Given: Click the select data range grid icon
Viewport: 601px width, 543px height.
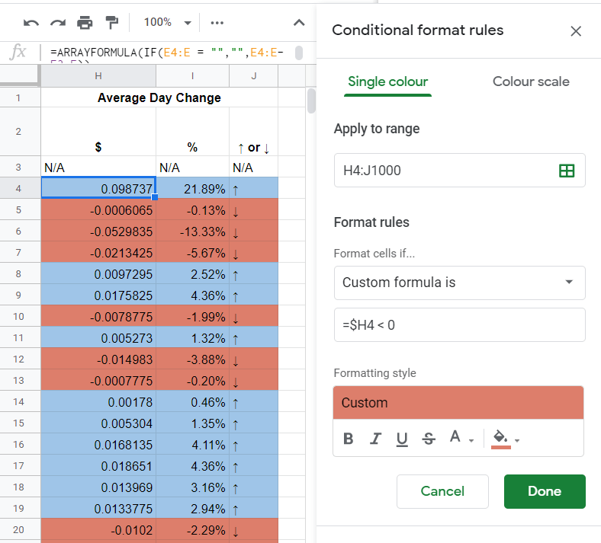Looking at the screenshot, I should (567, 171).
